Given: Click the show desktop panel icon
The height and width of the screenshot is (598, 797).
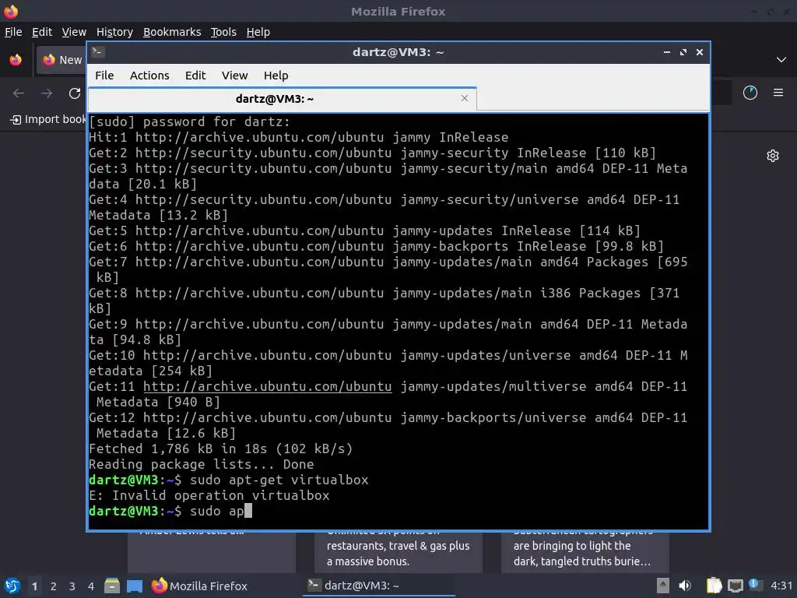Looking at the screenshot, I should 135,586.
